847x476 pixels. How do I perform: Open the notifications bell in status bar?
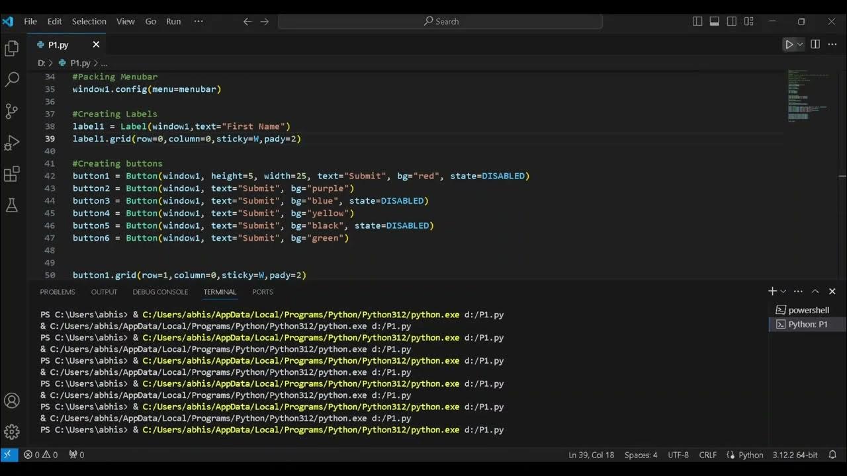832,455
